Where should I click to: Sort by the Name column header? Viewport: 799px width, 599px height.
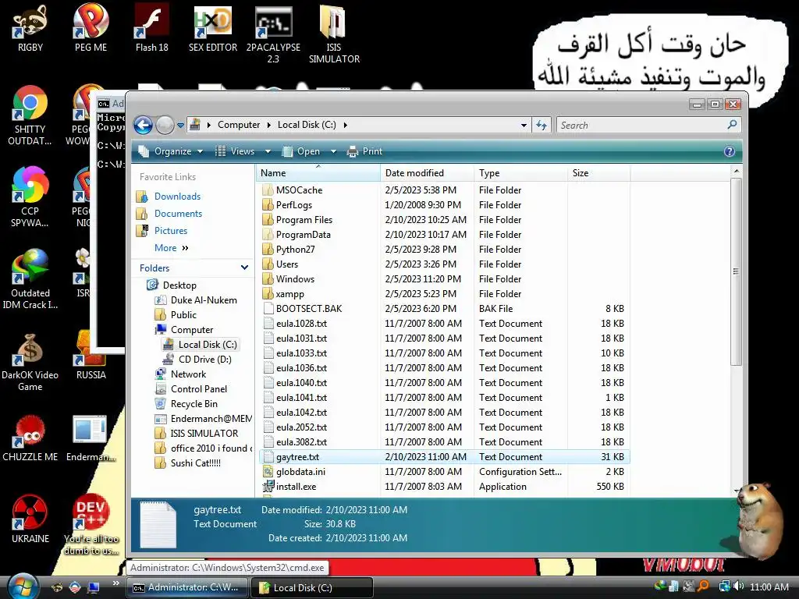318,173
